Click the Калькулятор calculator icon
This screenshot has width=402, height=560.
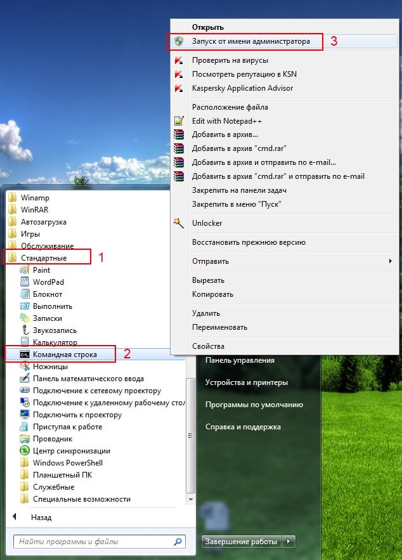25,342
